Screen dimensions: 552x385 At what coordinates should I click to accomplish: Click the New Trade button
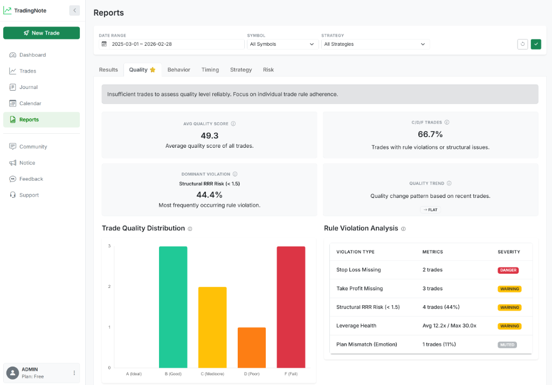coord(42,33)
